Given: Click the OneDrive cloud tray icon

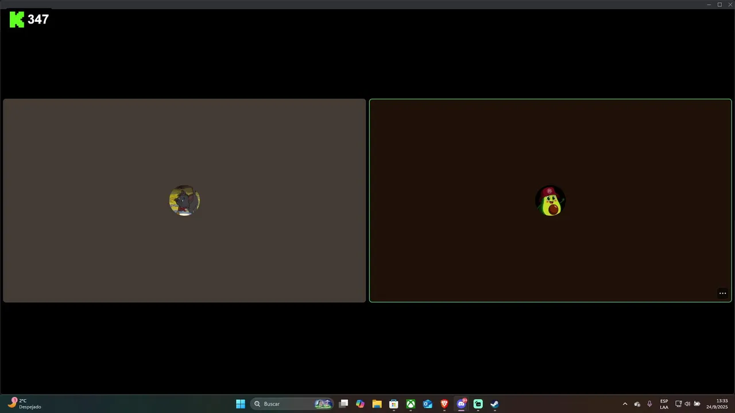Looking at the screenshot, I should pos(637,404).
